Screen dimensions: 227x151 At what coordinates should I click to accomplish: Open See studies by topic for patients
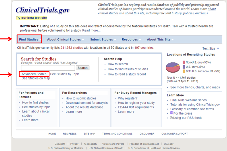click(36, 107)
